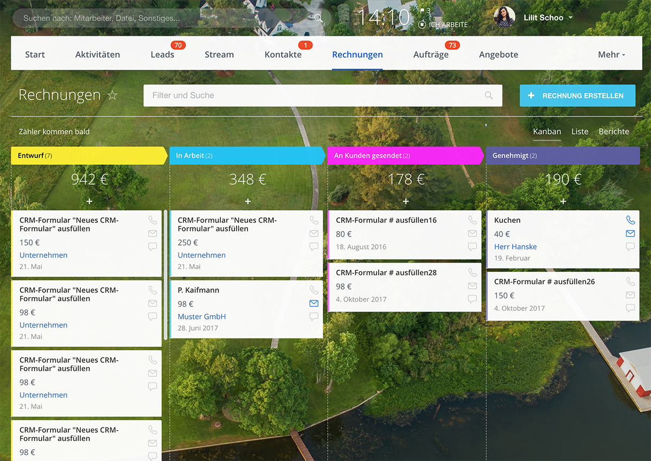Open the Herr Hanske contact link

point(515,246)
